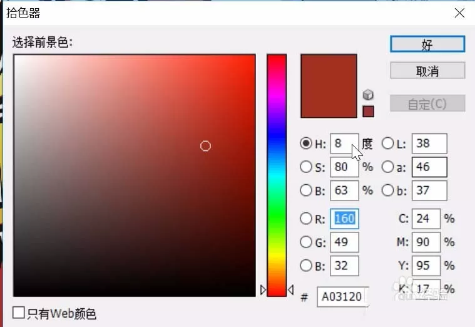Select the Lab a radio button

tap(388, 167)
